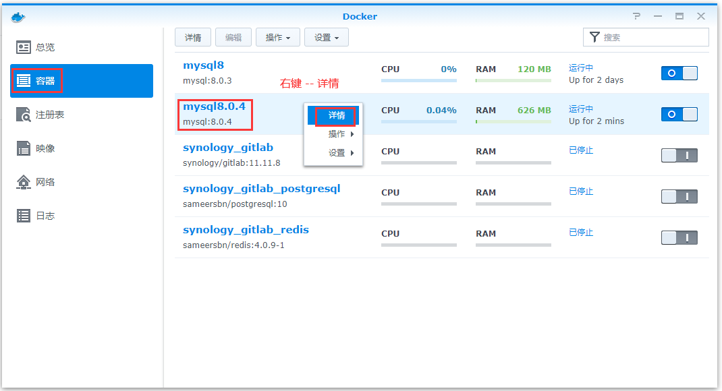Turn off the mysql8 container switch
The height and width of the screenshot is (391, 722).
[679, 73]
